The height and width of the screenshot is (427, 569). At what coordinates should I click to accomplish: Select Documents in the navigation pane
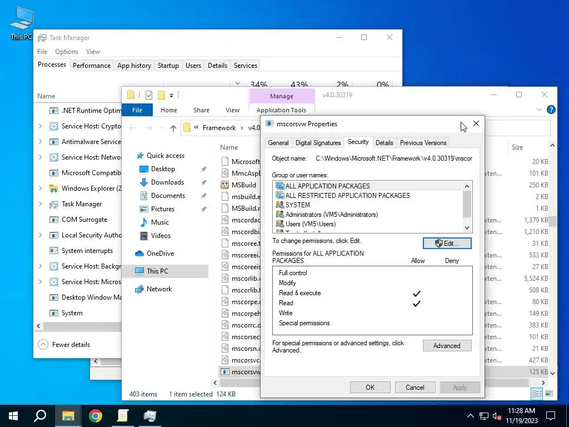click(168, 196)
